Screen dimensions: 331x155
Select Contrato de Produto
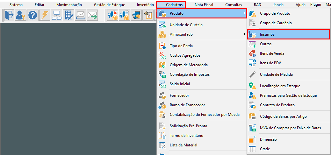pos(288,105)
